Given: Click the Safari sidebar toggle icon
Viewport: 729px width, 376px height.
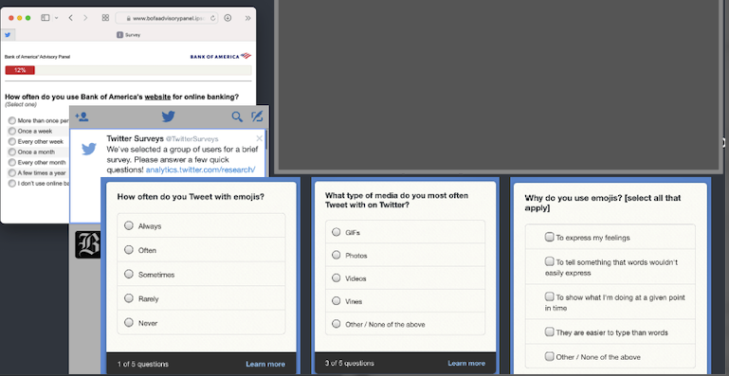Looking at the screenshot, I should tap(46, 18).
